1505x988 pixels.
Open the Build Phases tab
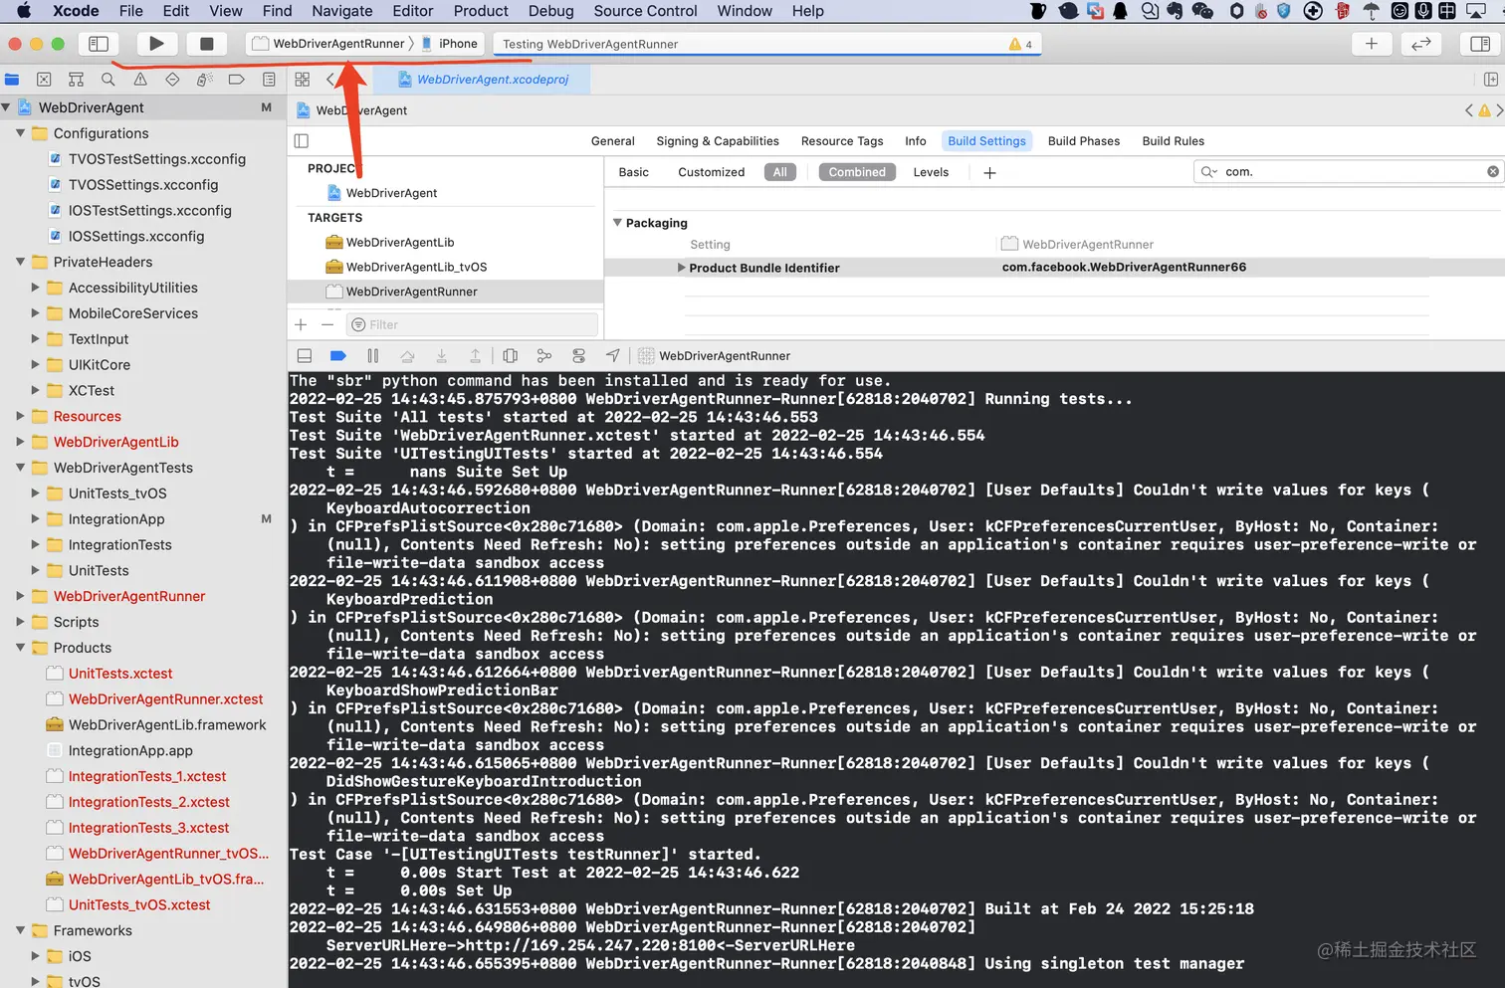coord(1084,141)
